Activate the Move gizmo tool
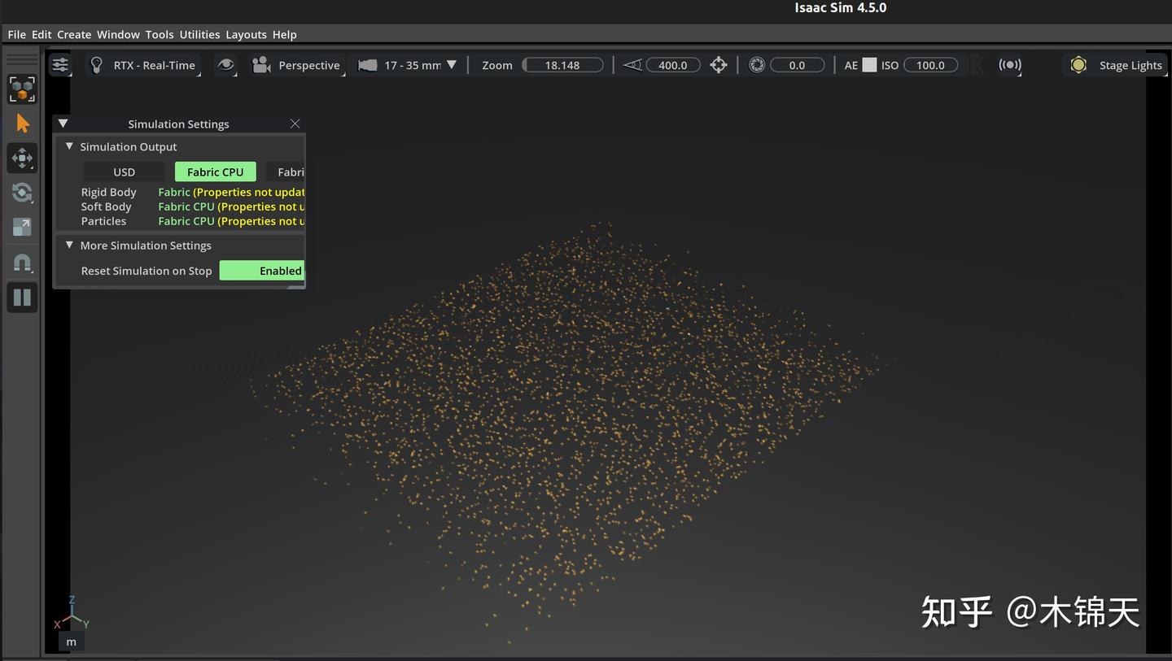This screenshot has height=661, width=1172. (22, 158)
